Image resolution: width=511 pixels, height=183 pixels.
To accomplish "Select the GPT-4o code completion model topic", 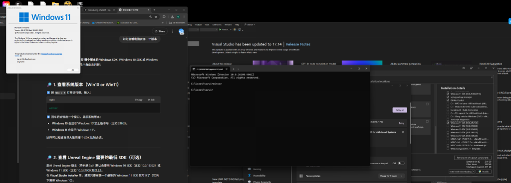I will (319, 64).
